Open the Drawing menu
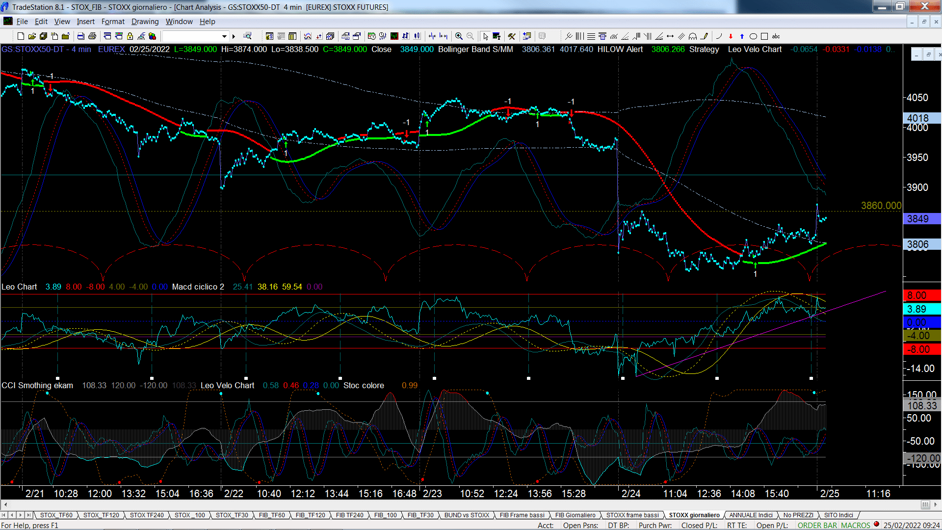The height and width of the screenshot is (530, 942). pyautogui.click(x=145, y=22)
